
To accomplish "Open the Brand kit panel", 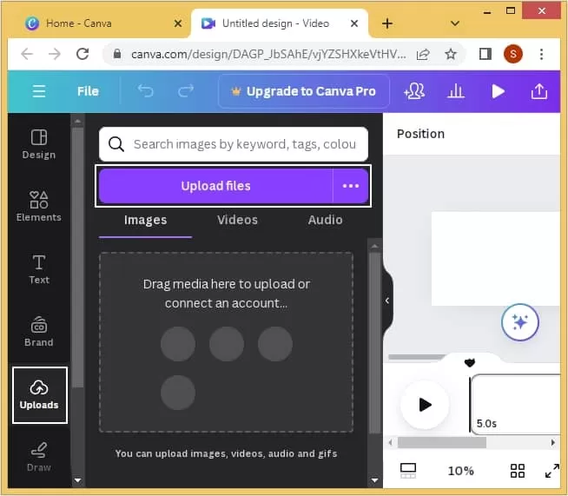I will click(39, 332).
